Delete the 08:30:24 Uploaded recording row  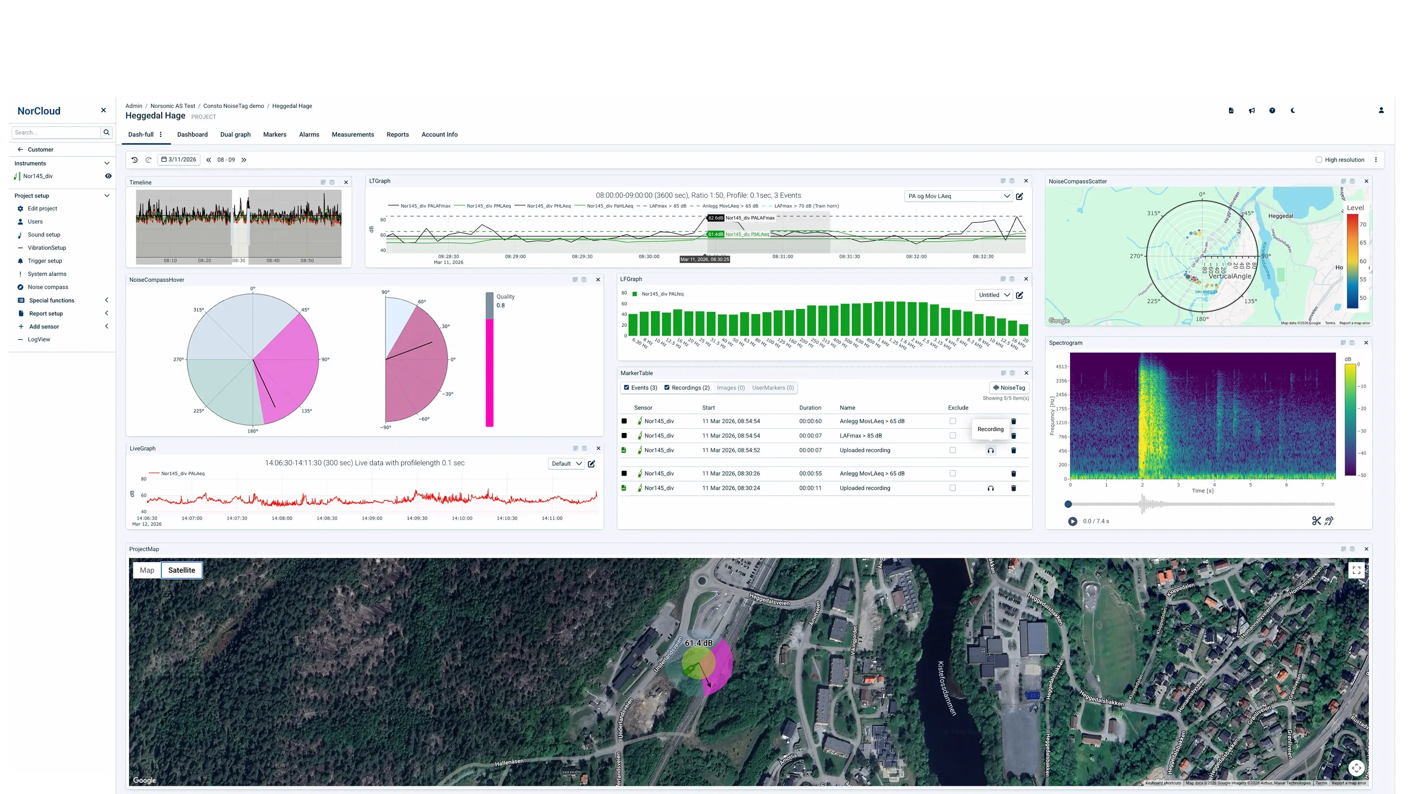click(x=1014, y=488)
